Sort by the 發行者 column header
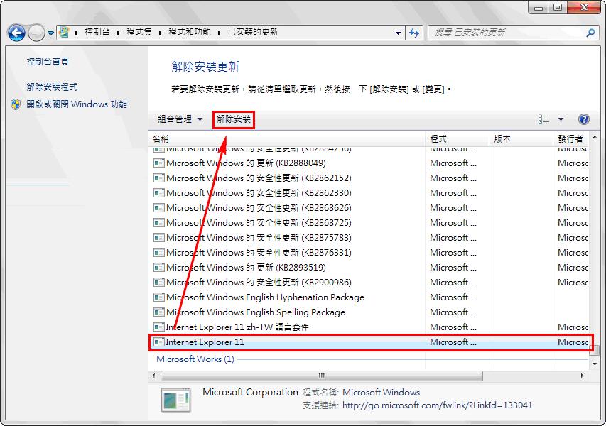The height and width of the screenshot is (426, 606). 570,139
